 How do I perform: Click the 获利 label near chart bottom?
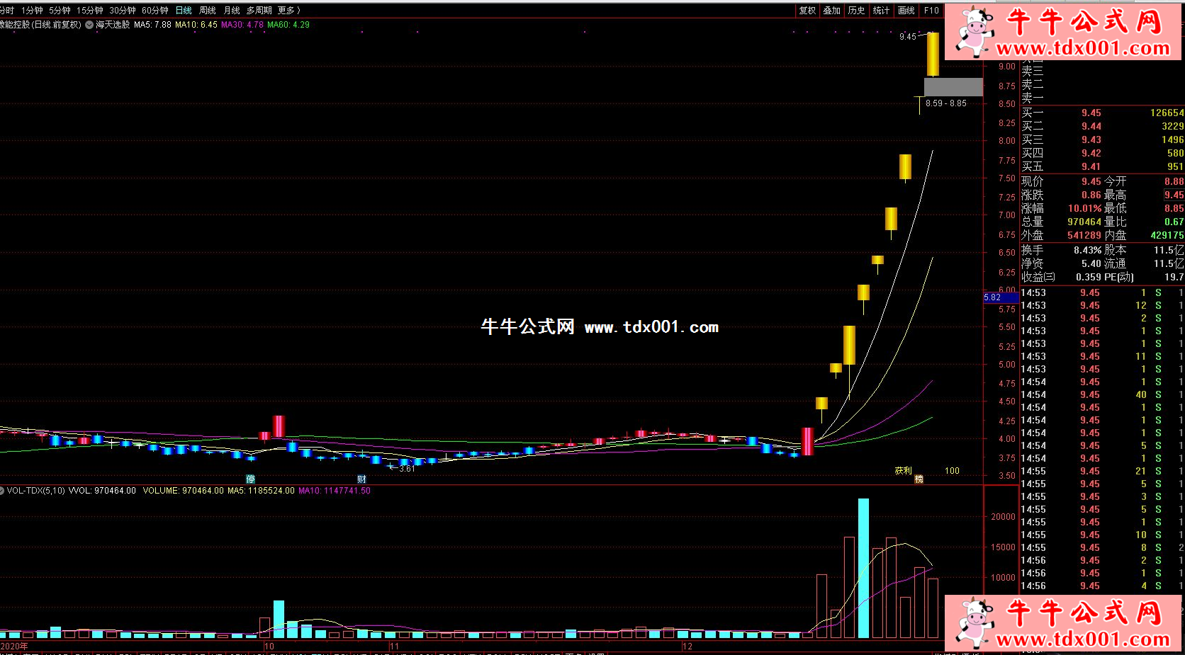point(904,471)
